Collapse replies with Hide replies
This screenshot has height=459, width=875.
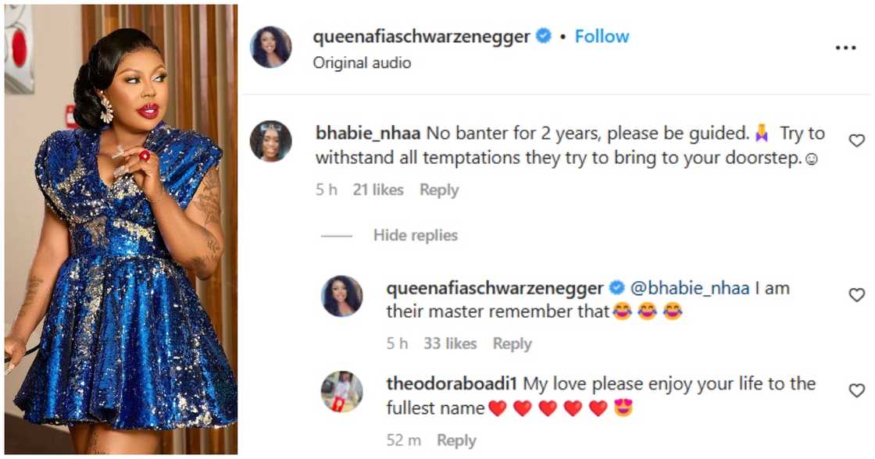(x=416, y=235)
